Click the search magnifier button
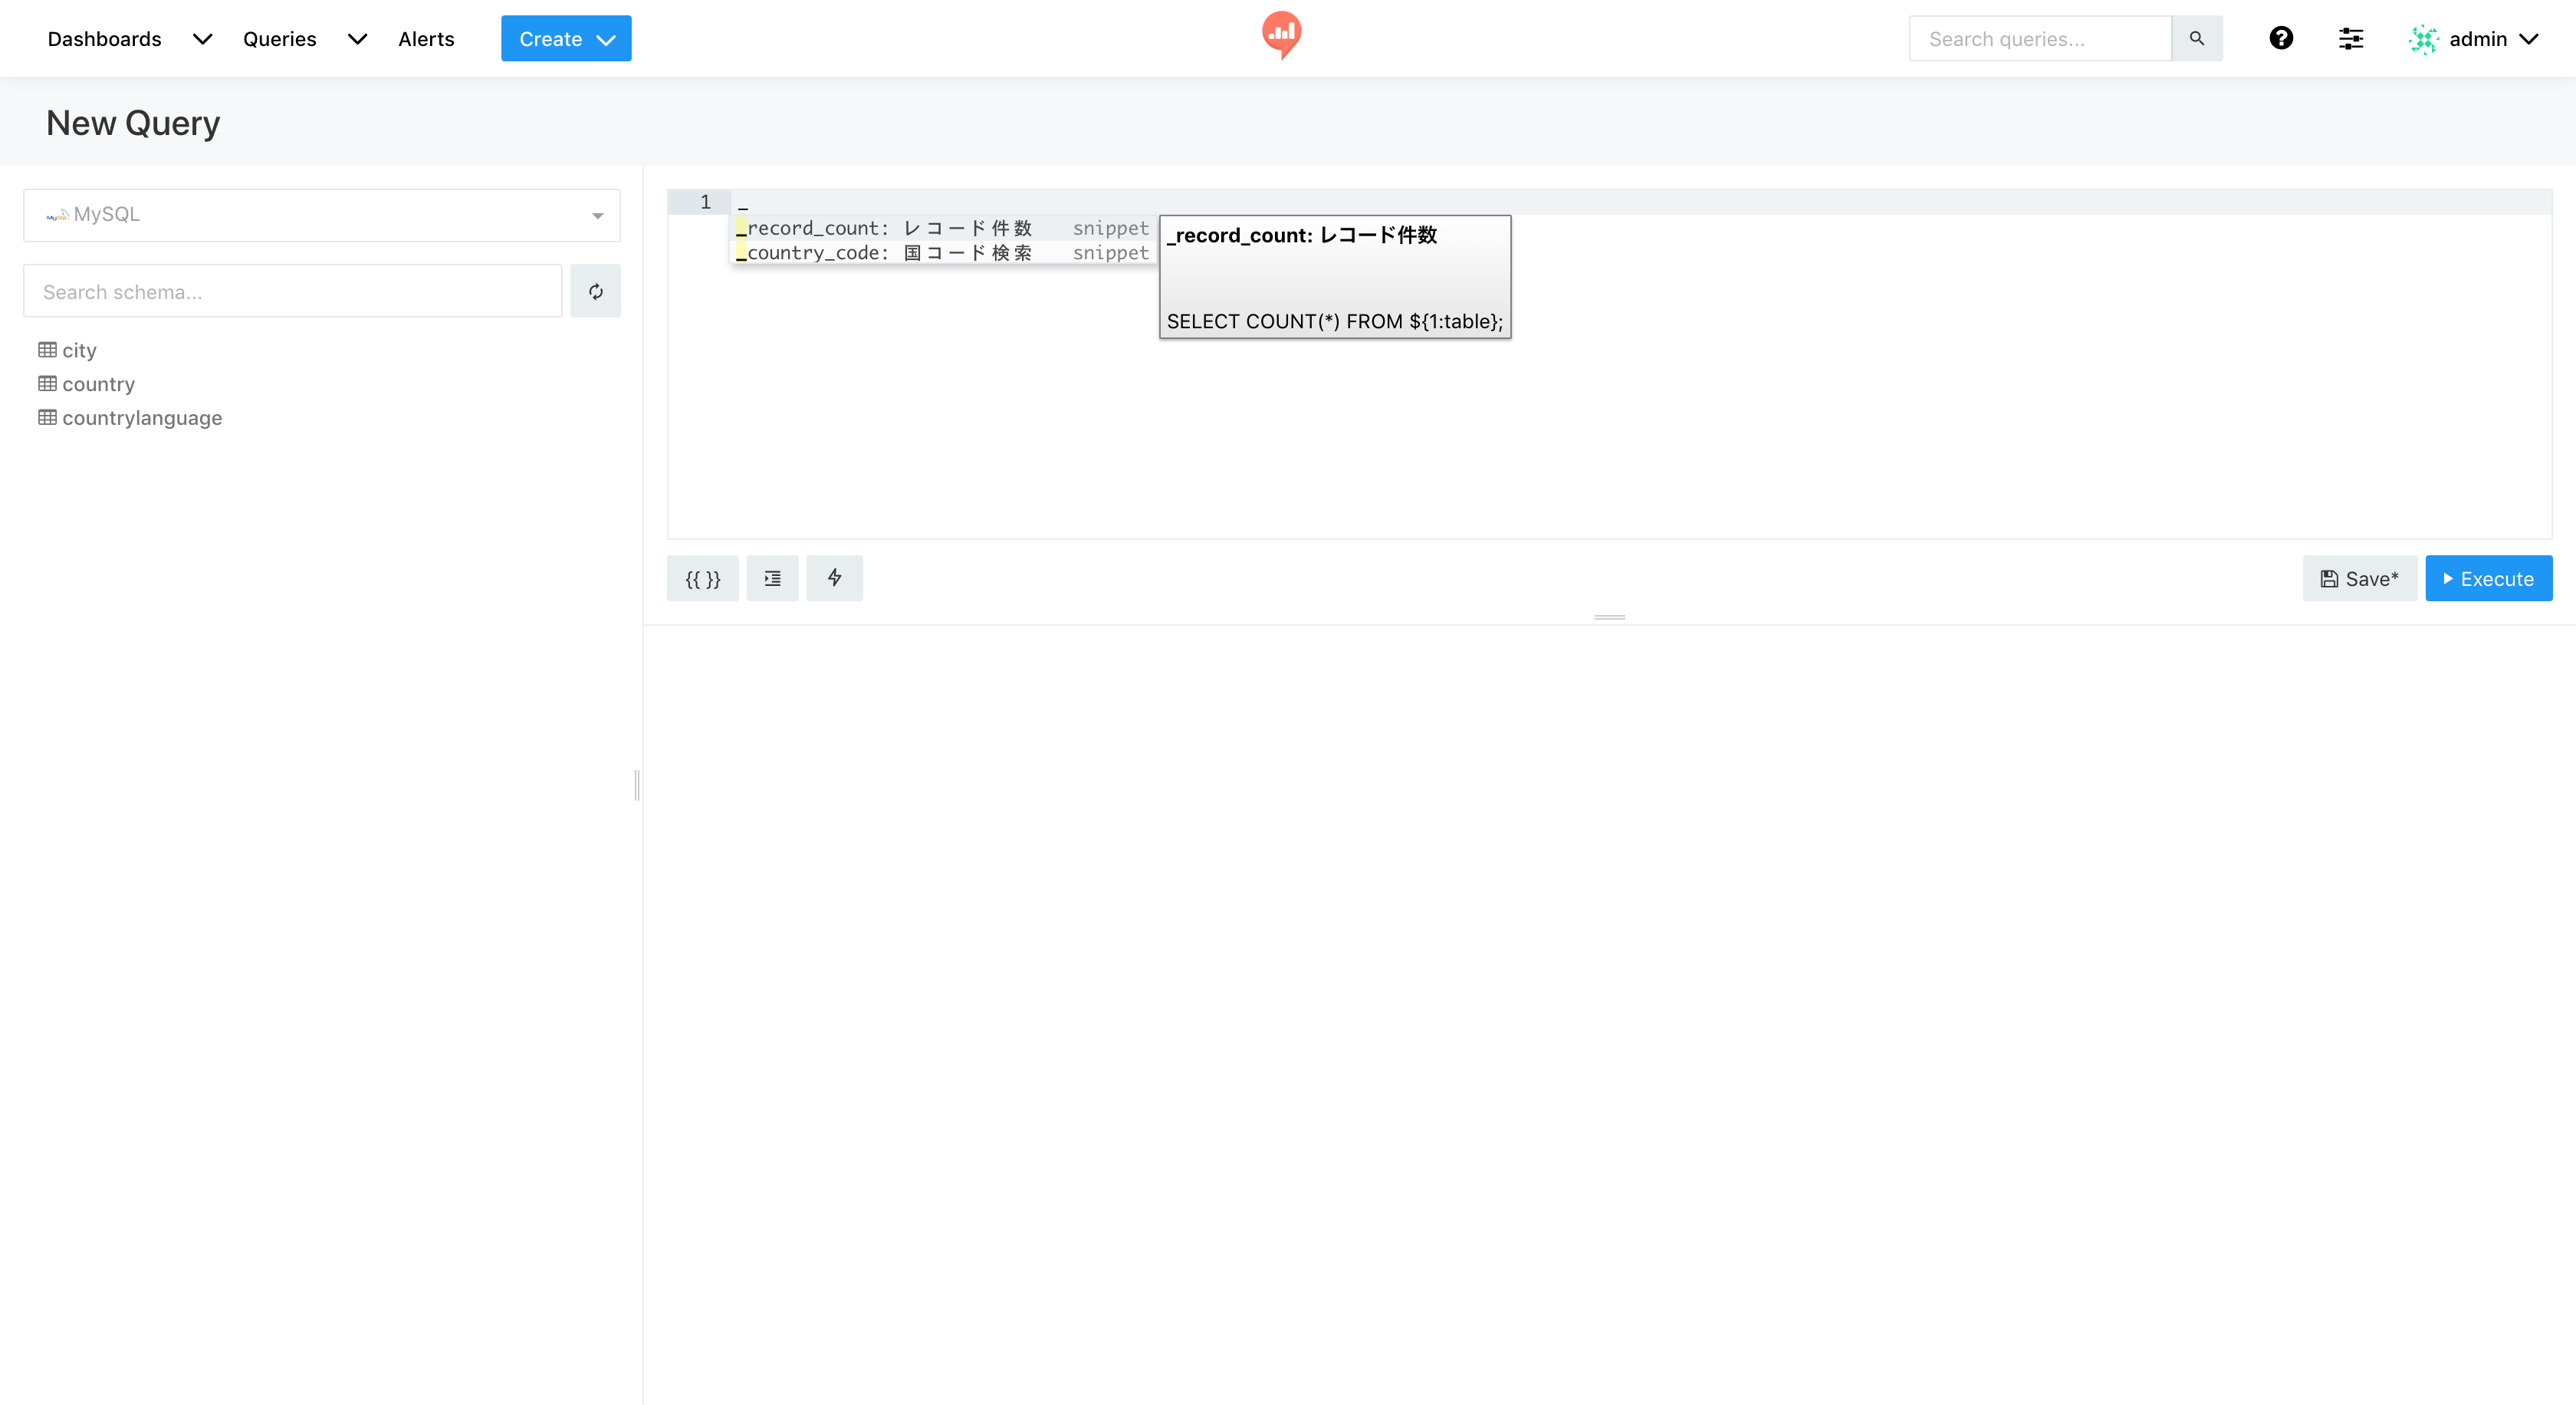 pos(2196,38)
